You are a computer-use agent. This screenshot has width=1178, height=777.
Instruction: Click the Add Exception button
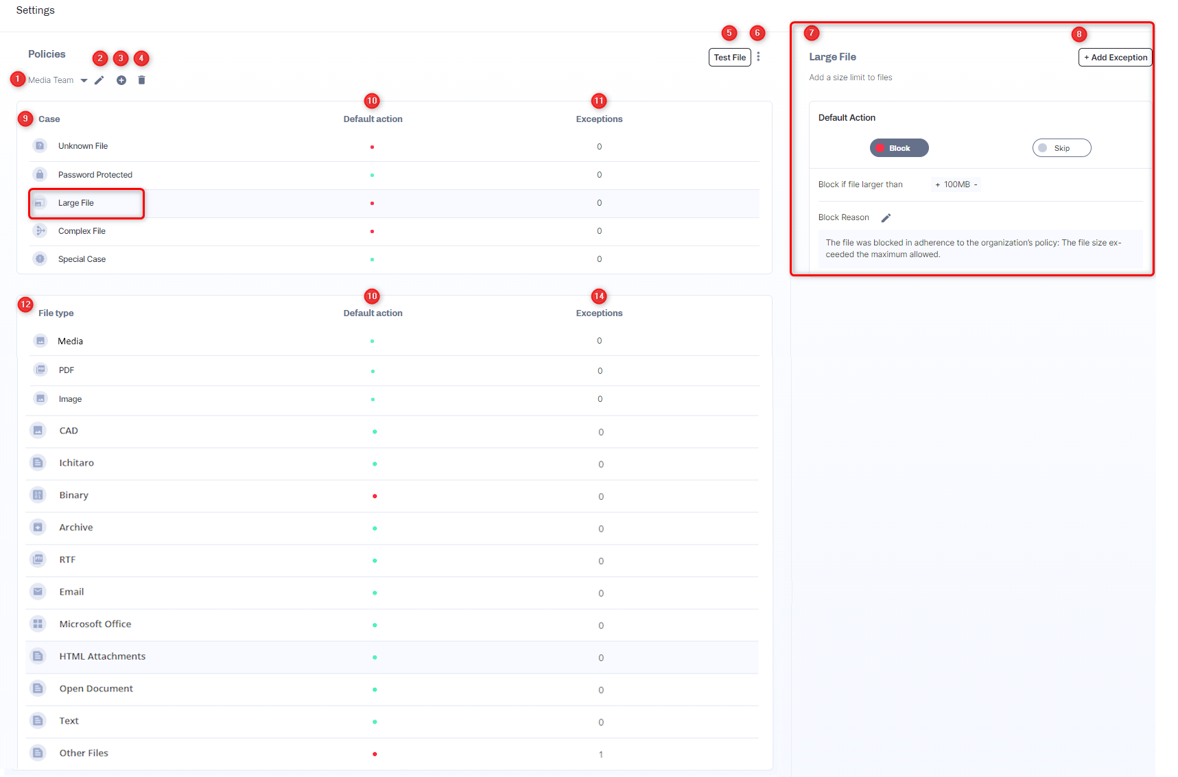(1115, 58)
